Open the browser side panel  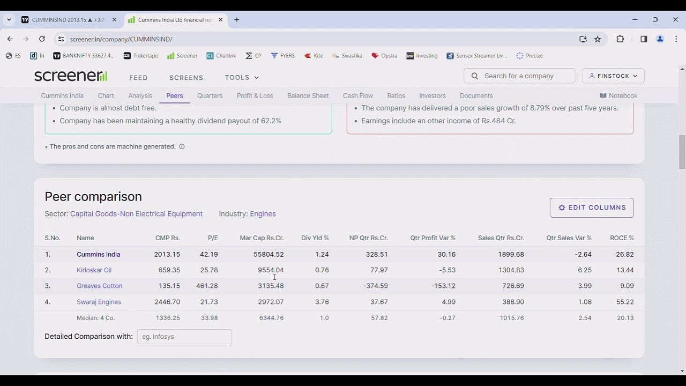pyautogui.click(x=644, y=39)
